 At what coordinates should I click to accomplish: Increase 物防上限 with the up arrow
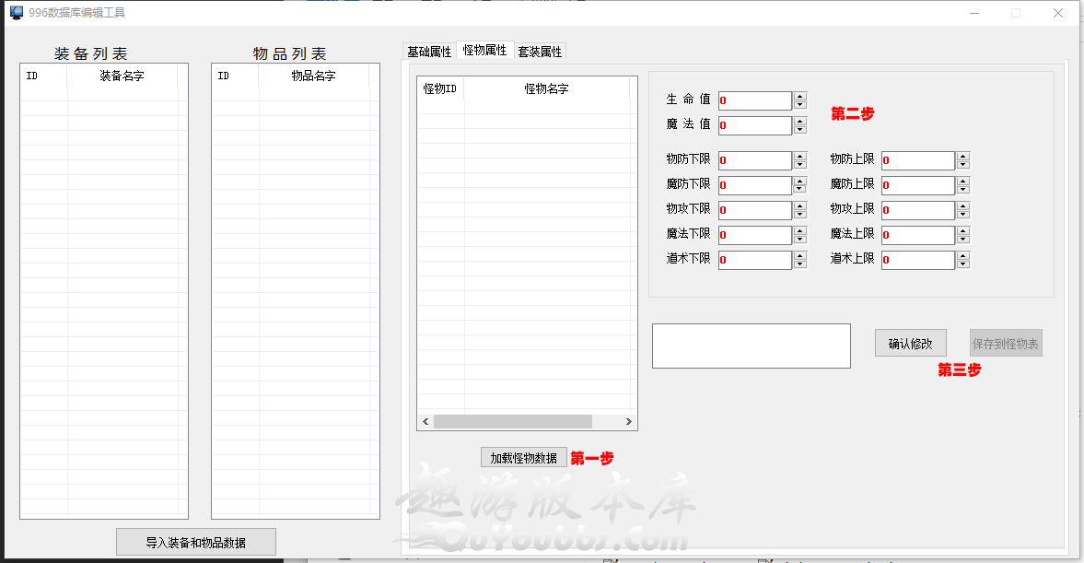coord(963,157)
